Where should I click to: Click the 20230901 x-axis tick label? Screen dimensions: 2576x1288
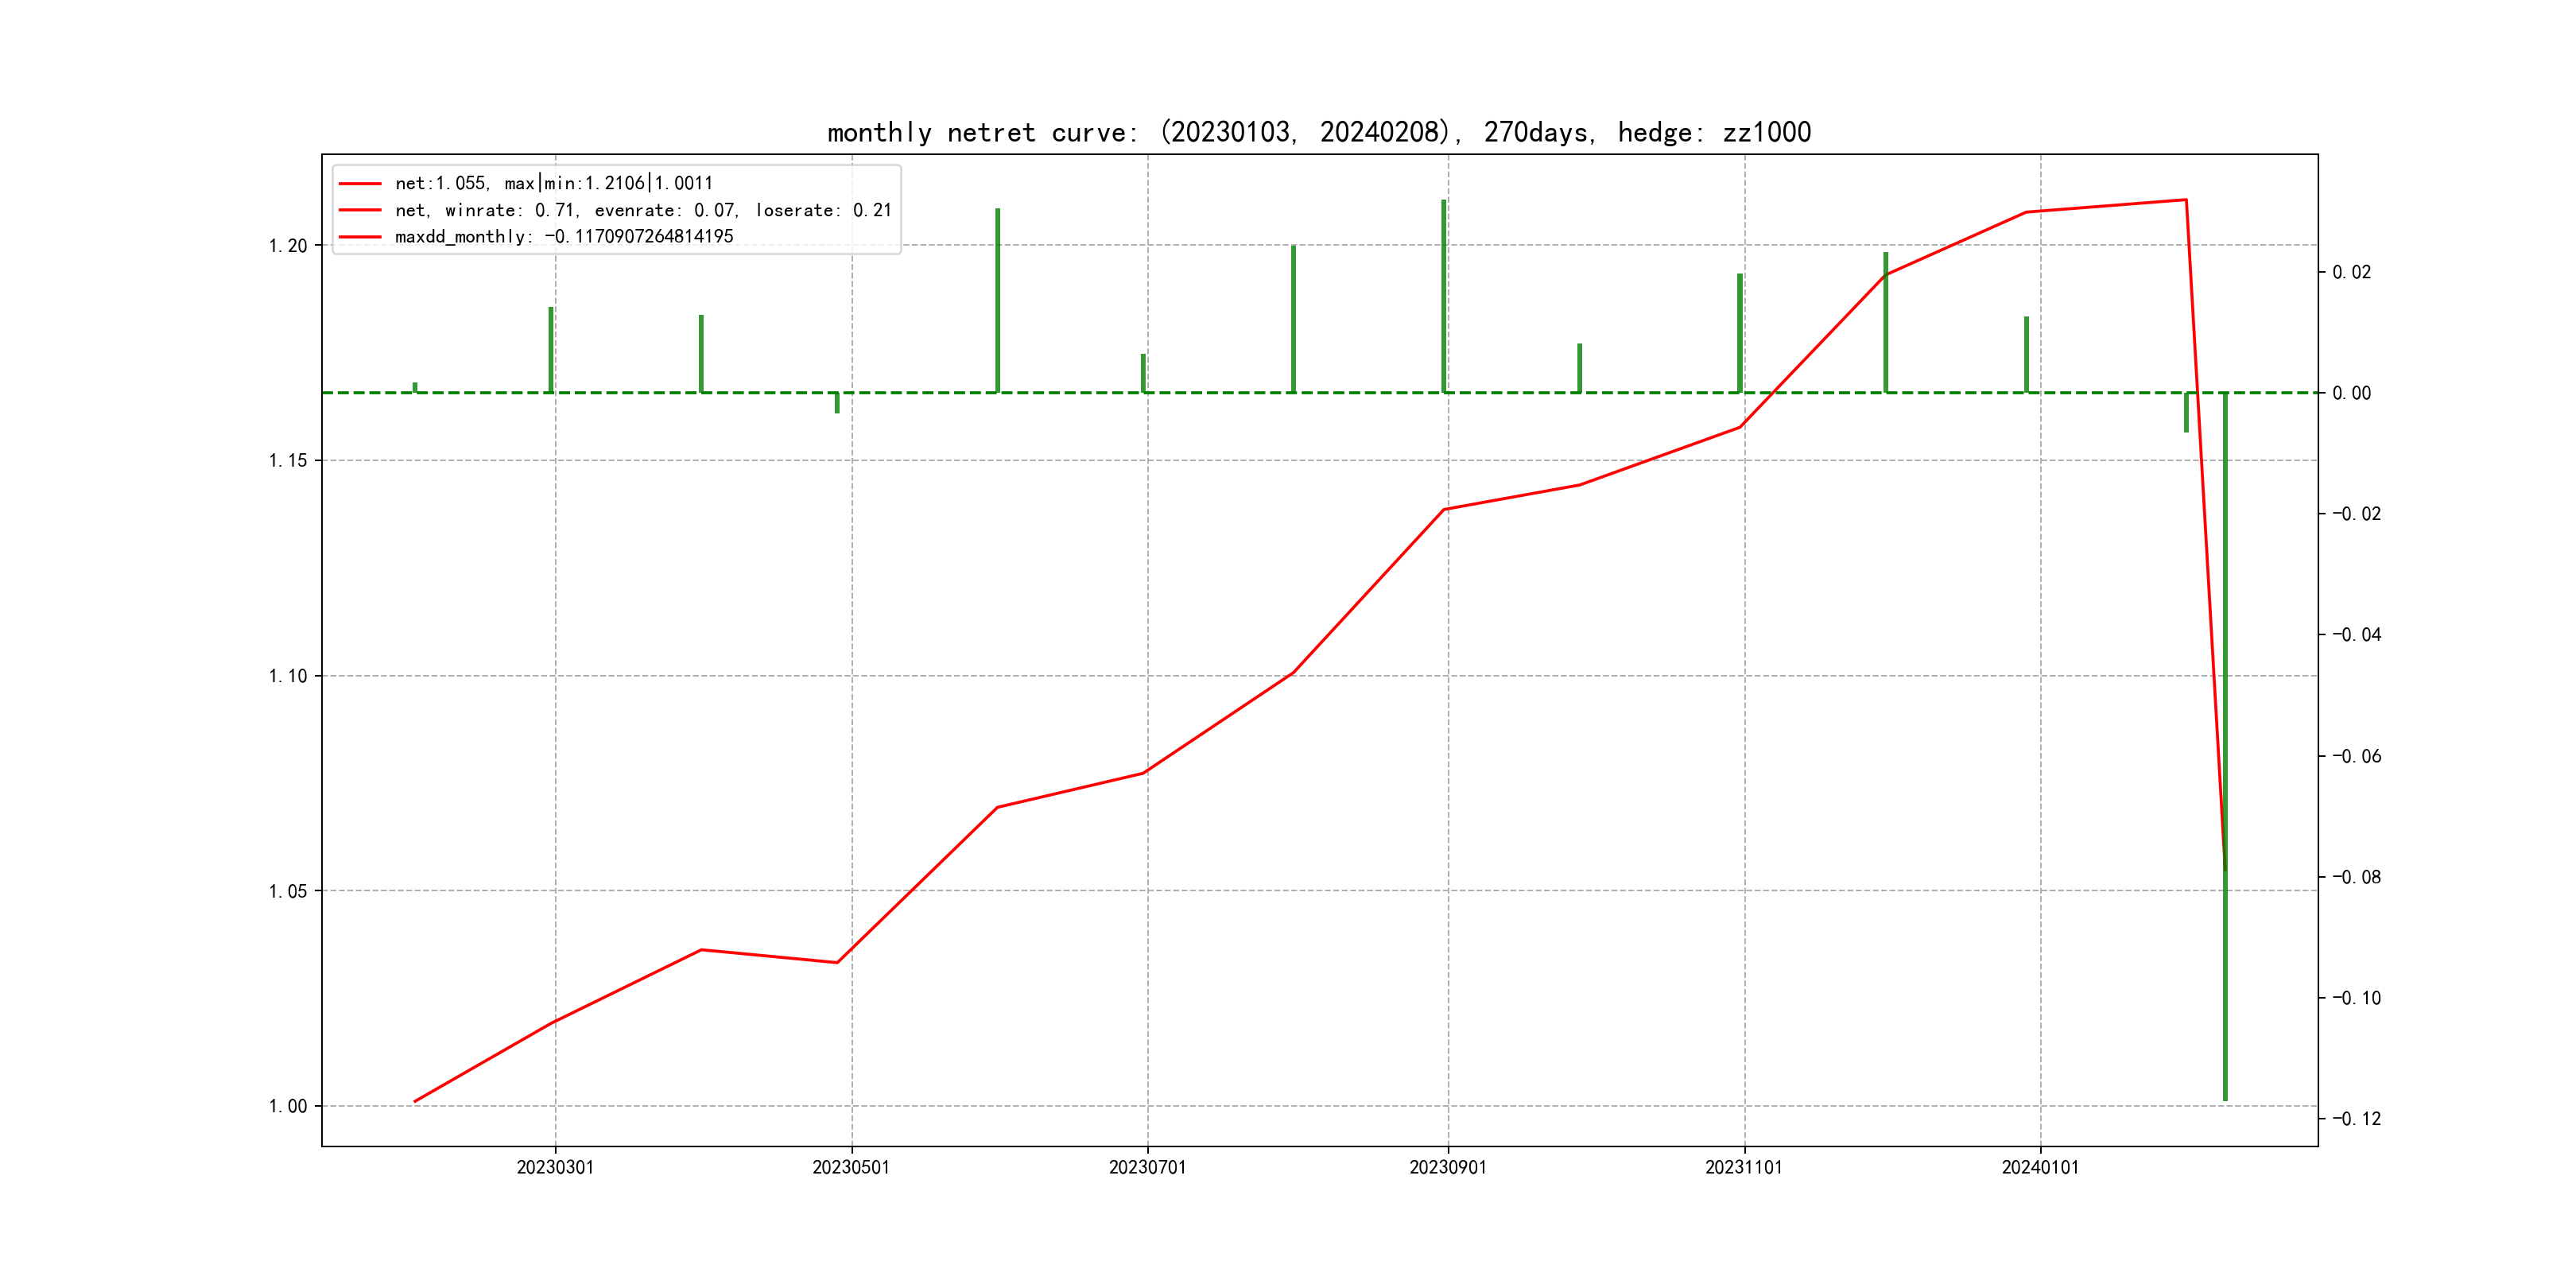coord(1447,1167)
